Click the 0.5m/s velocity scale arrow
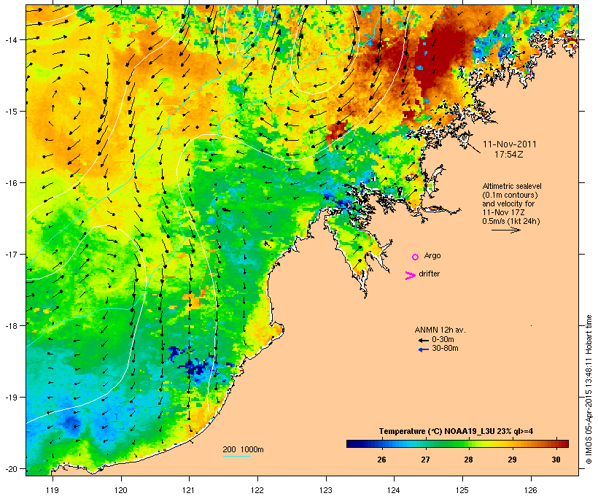The image size is (598, 496). click(x=505, y=230)
